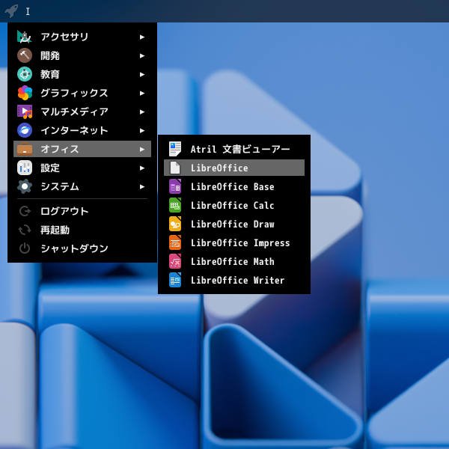The height and width of the screenshot is (449, 449).
Task: Click the グラフィックス colorful flower icon
Action: pos(25,93)
